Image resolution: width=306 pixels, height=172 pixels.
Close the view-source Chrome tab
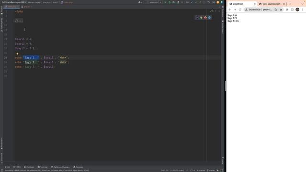(284, 4)
